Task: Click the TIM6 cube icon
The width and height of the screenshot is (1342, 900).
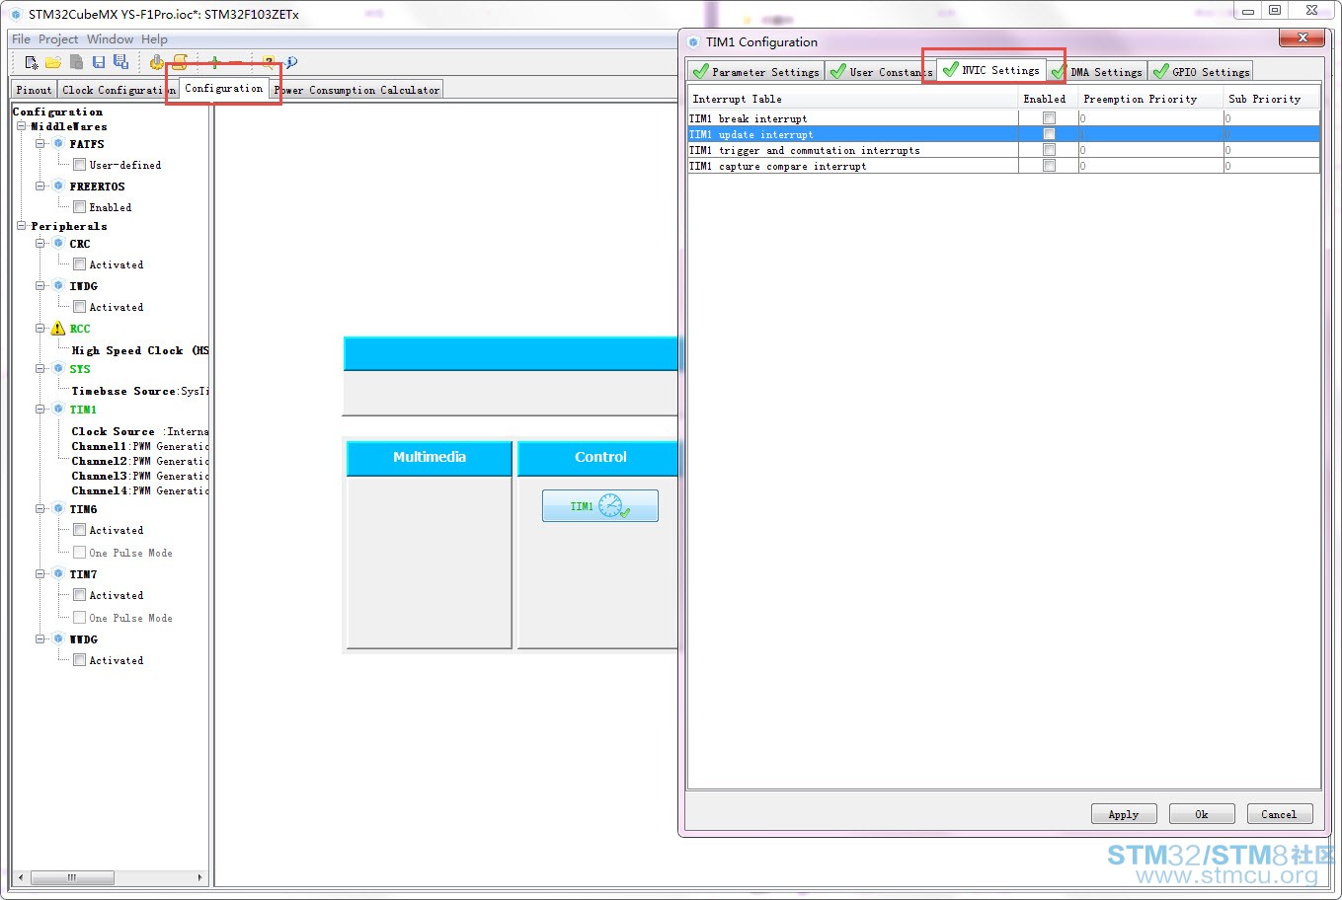Action: [x=58, y=509]
